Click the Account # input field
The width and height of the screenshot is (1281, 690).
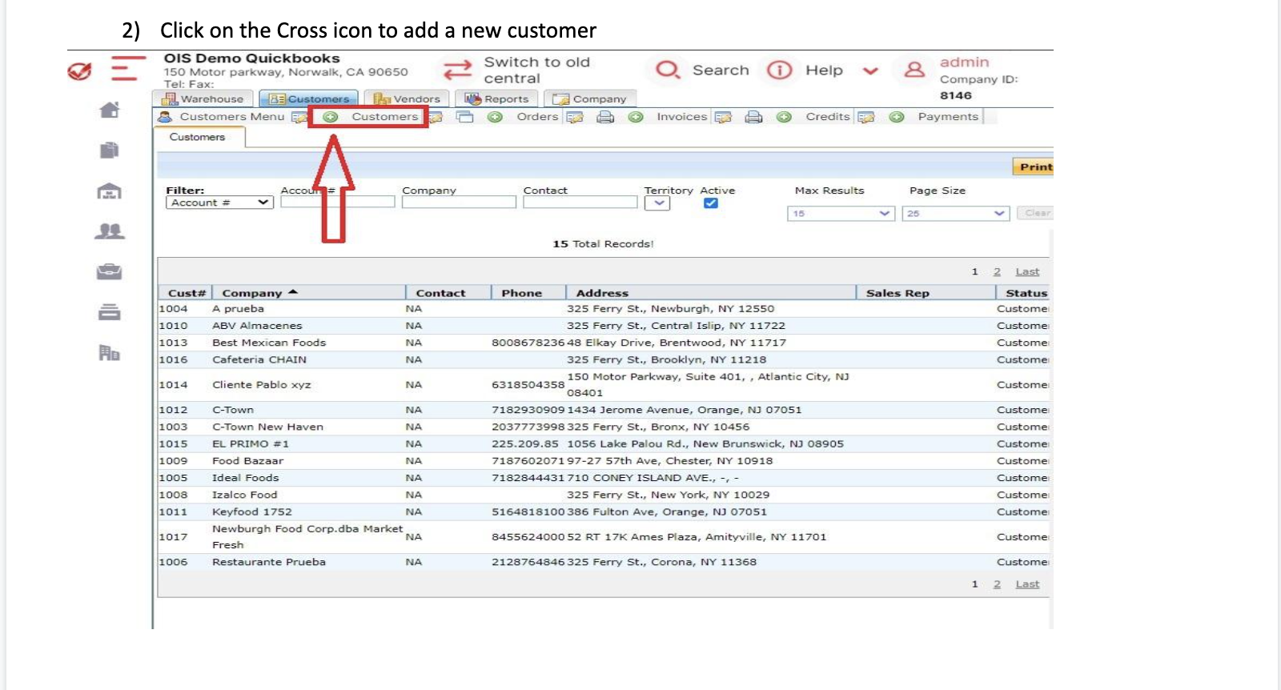pyautogui.click(x=338, y=203)
